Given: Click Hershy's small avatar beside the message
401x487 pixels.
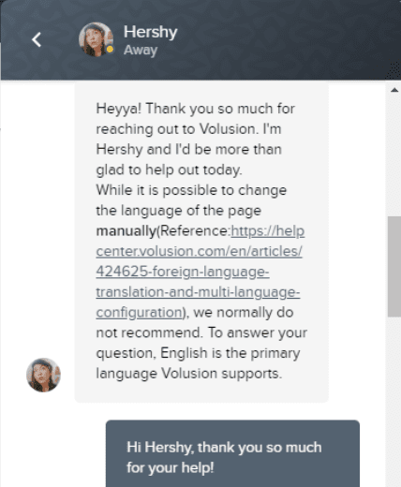Looking at the screenshot, I should pos(43,375).
